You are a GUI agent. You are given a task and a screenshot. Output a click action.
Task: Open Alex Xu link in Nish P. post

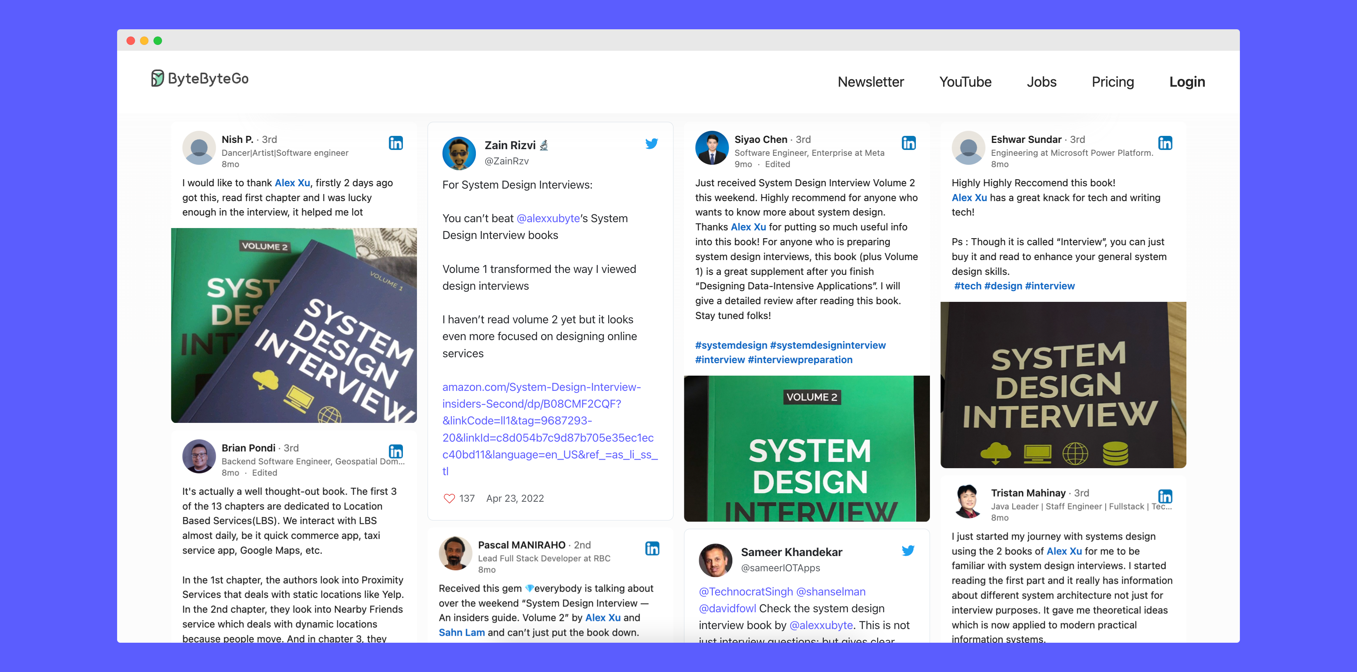pyautogui.click(x=292, y=183)
